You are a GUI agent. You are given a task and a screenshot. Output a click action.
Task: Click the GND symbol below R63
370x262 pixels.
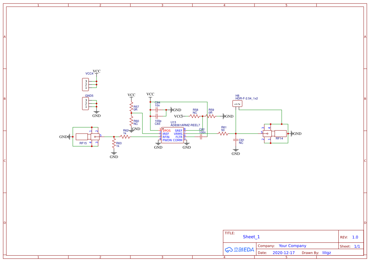coord(114,155)
